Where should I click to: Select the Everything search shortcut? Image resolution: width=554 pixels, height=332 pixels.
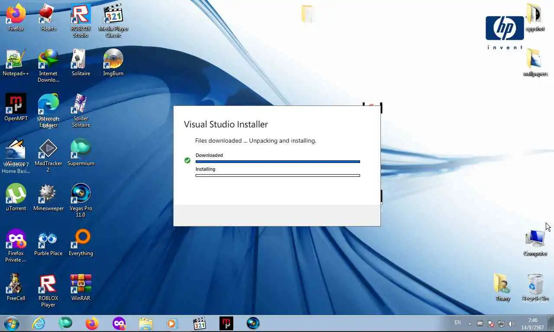(81, 243)
